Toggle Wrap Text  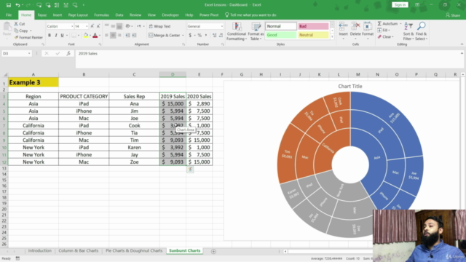tap(159, 26)
